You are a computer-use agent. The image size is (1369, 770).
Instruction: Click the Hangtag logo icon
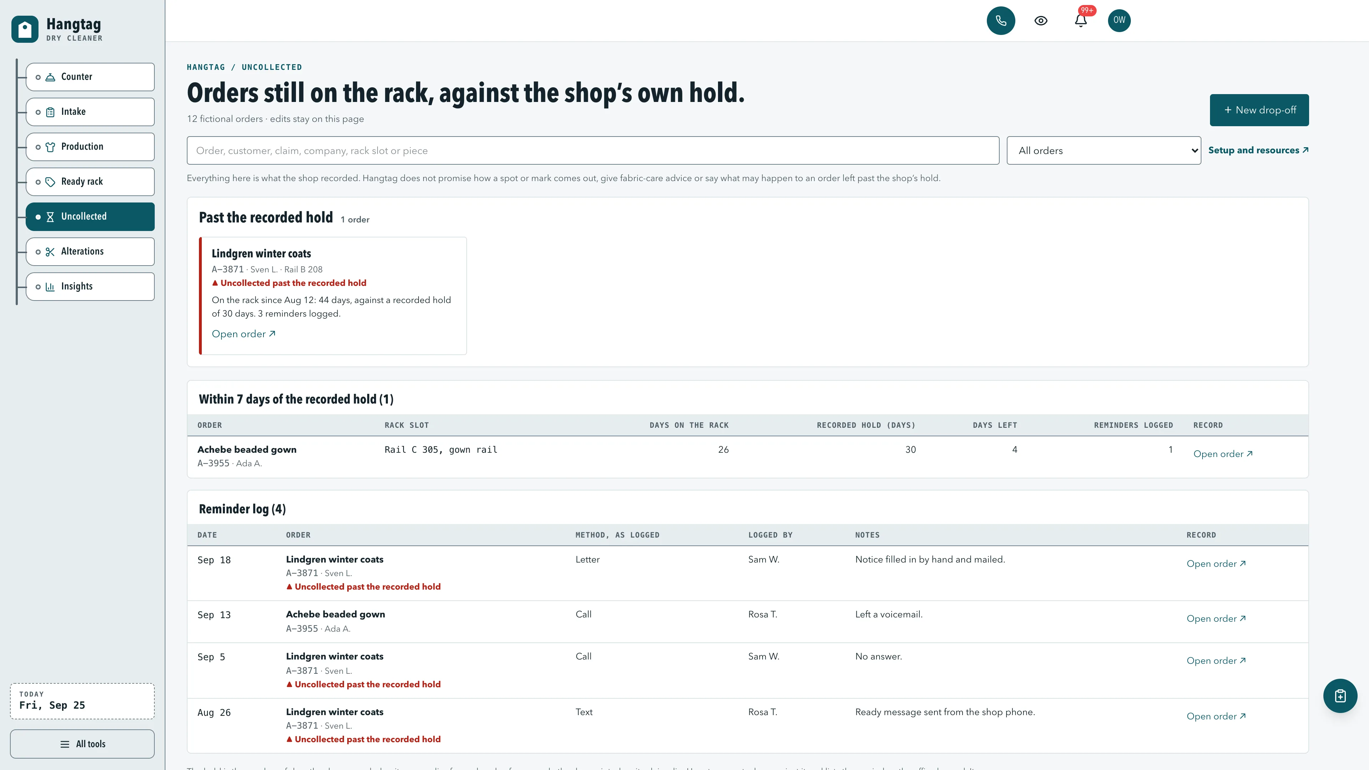(x=25, y=29)
